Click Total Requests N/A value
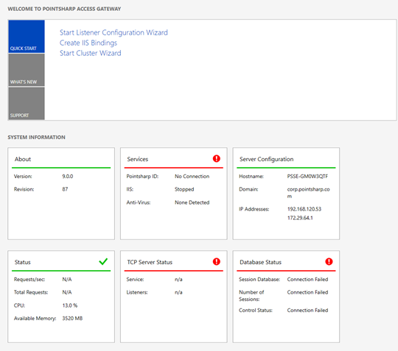This screenshot has height=351, width=398. [67, 292]
